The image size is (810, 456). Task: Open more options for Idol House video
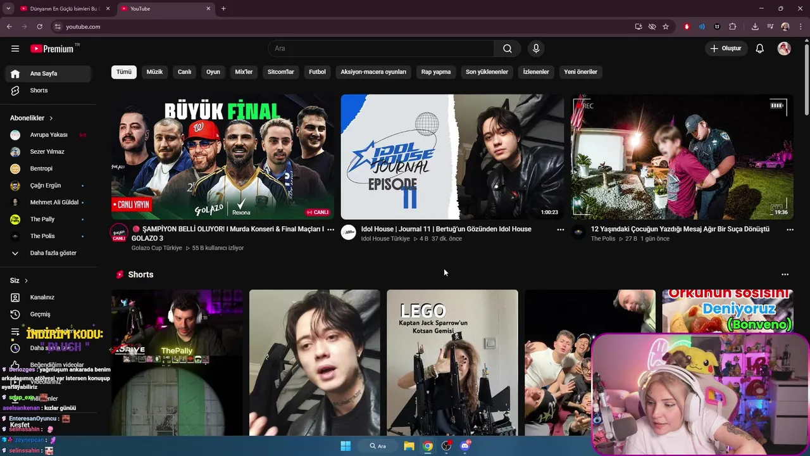560,230
